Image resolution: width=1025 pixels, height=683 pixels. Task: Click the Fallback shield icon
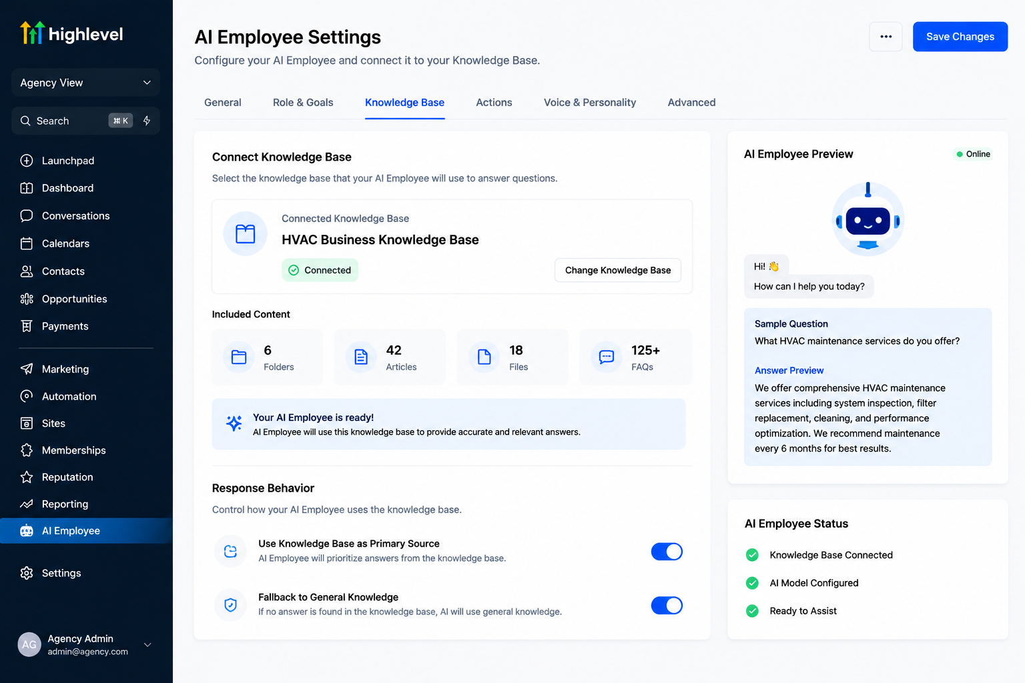click(x=231, y=605)
